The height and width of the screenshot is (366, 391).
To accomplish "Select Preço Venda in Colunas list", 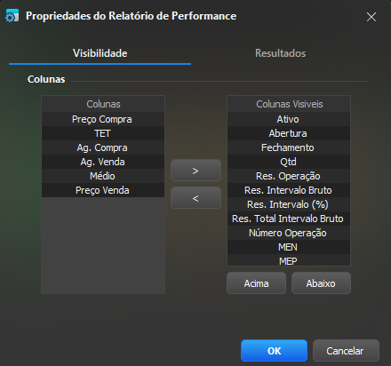I will coord(103,190).
